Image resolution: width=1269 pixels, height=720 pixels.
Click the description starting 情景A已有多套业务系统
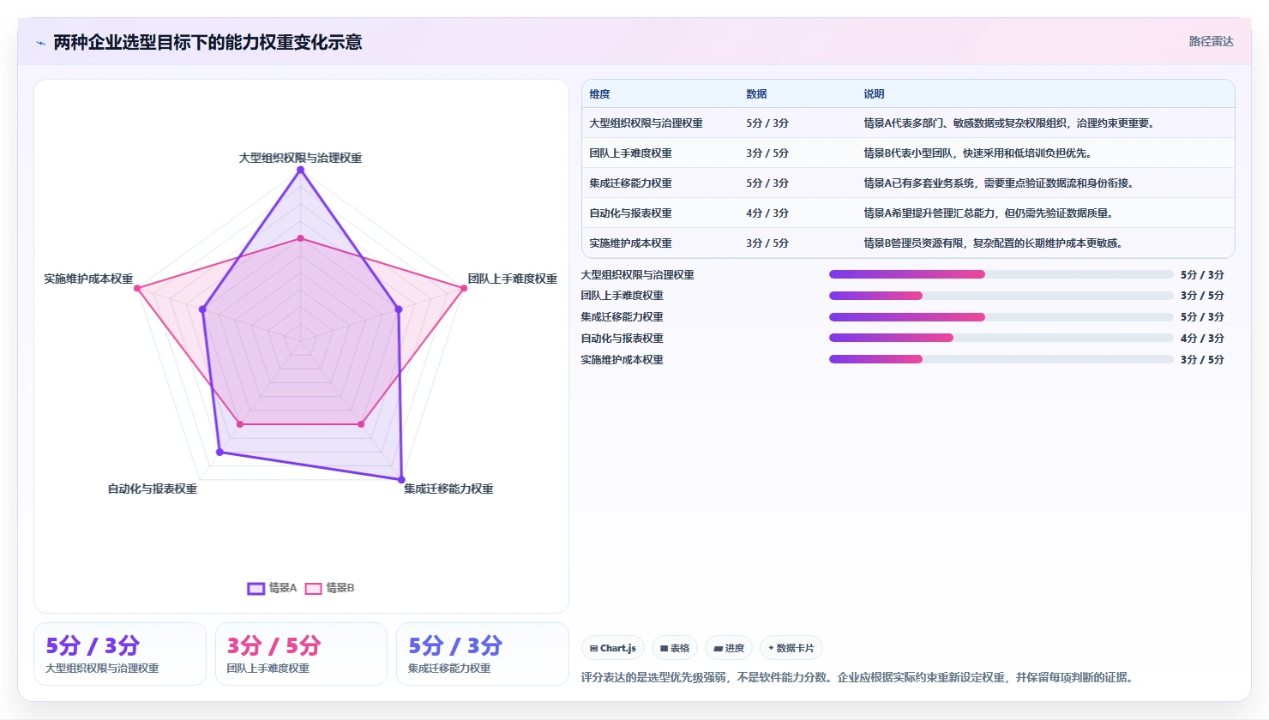click(x=1001, y=183)
